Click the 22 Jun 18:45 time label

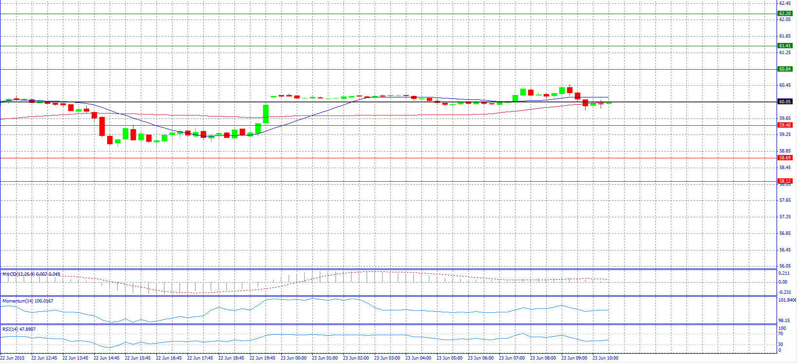231,358
